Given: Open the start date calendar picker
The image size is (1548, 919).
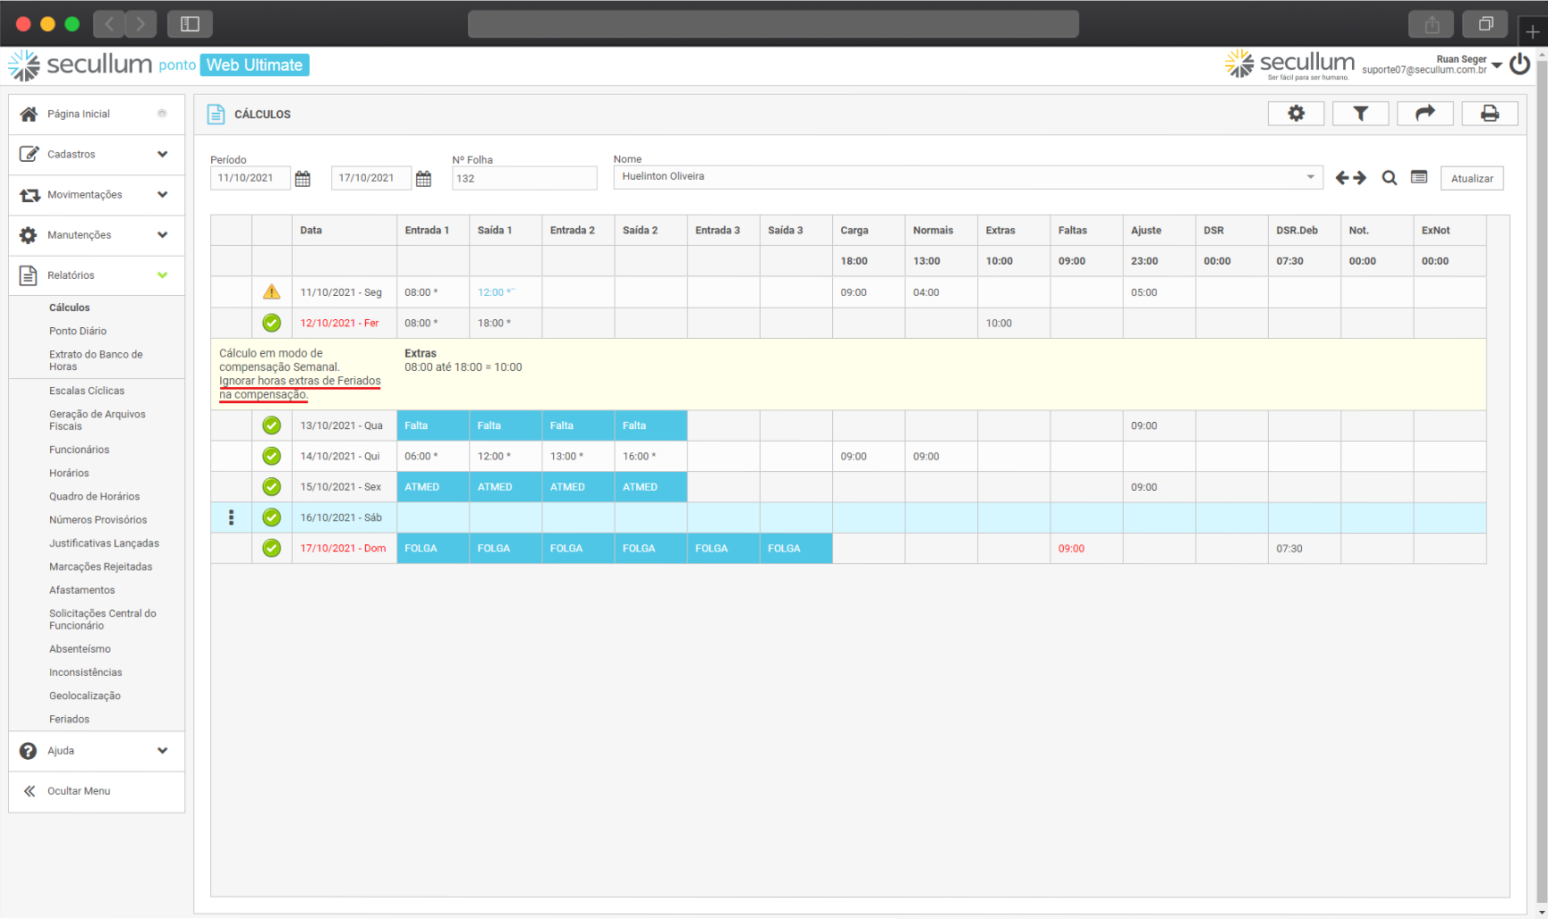Looking at the screenshot, I should (x=302, y=179).
